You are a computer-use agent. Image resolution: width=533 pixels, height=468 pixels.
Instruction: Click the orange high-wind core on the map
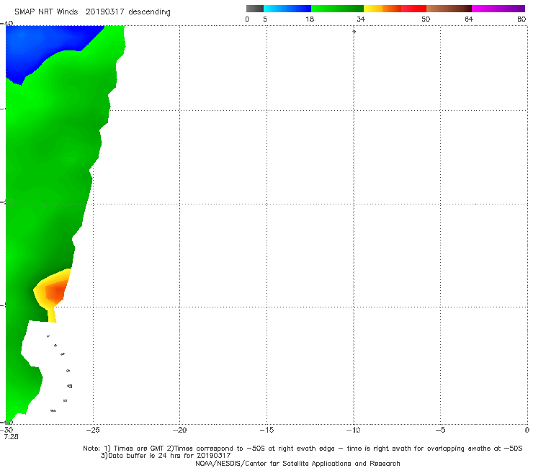coord(55,292)
